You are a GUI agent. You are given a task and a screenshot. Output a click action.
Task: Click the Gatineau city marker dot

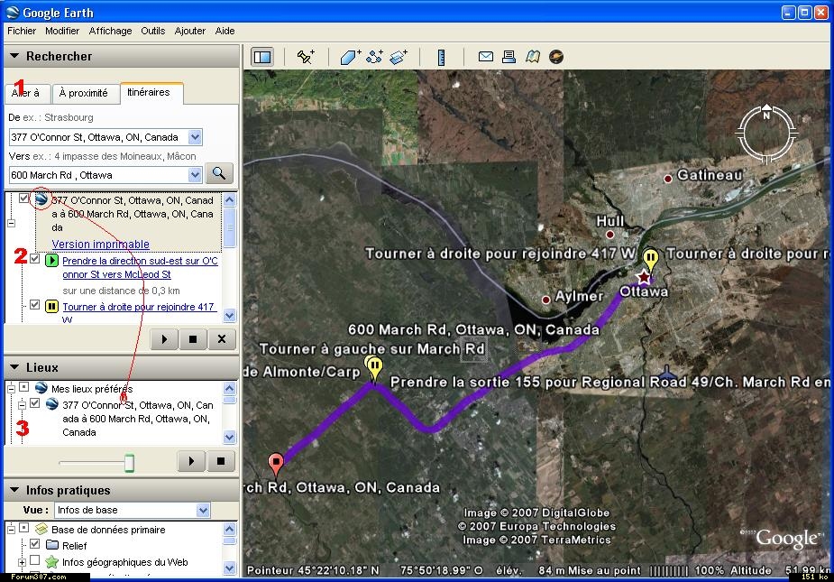(x=668, y=179)
